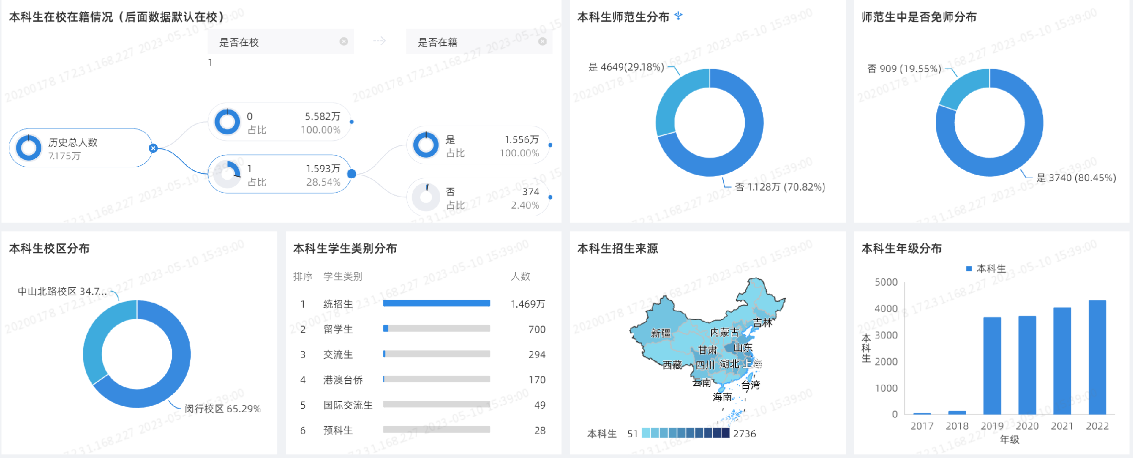Click the 1.469万 value in 统招生 row
Image resolution: width=1133 pixels, height=458 pixels.
pyautogui.click(x=528, y=304)
